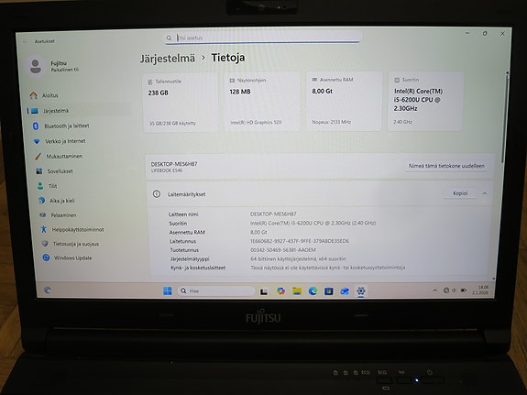Select the Järjestelmätyyppi 64-bittinen value

coord(298,258)
